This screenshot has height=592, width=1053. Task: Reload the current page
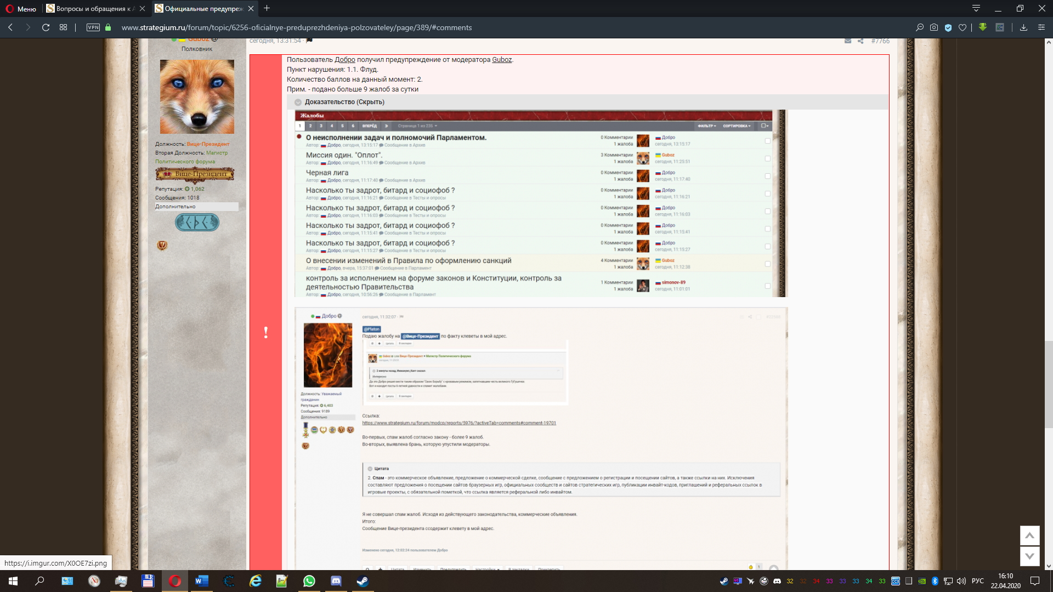click(46, 27)
